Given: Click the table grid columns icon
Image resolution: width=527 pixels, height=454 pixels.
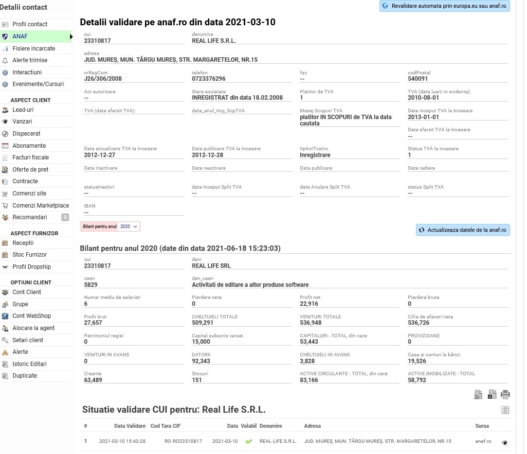Looking at the screenshot, I should coord(505,410).
